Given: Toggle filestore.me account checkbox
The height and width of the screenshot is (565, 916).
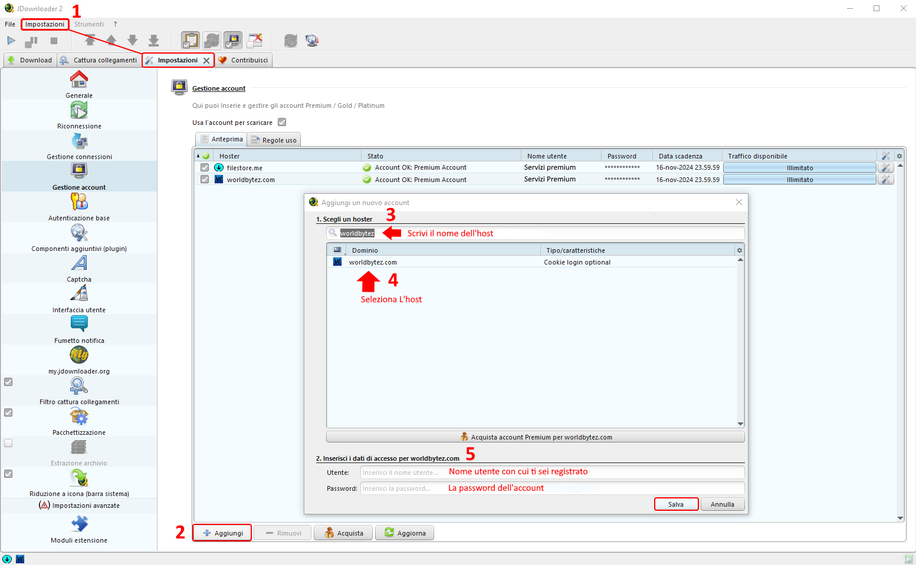Looking at the screenshot, I should pos(205,167).
